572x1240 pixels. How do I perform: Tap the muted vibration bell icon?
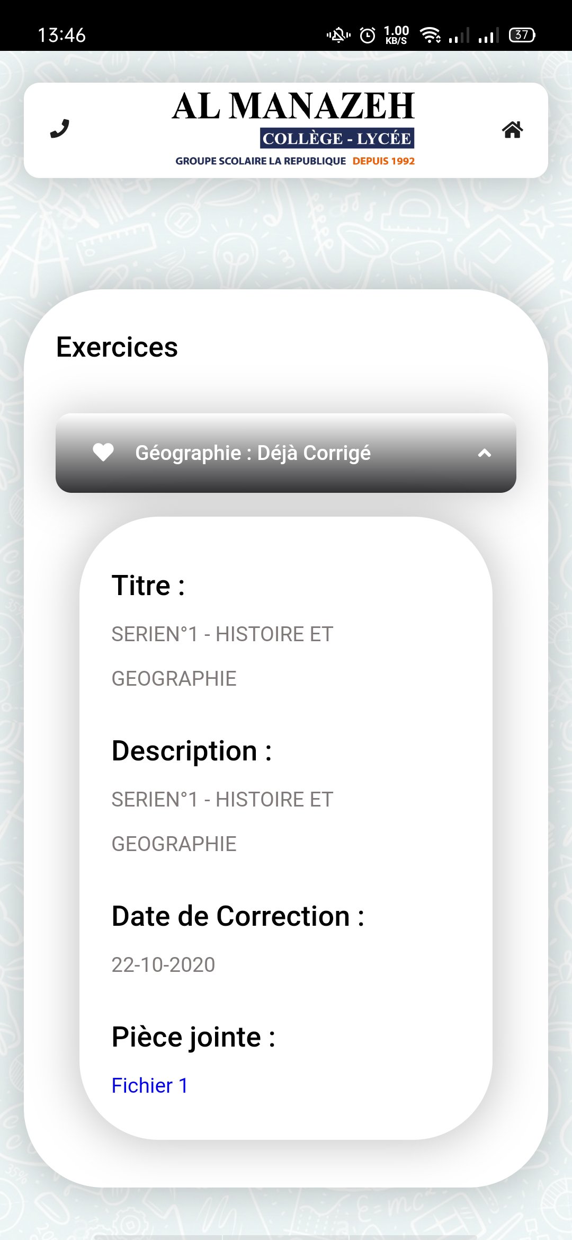[338, 35]
